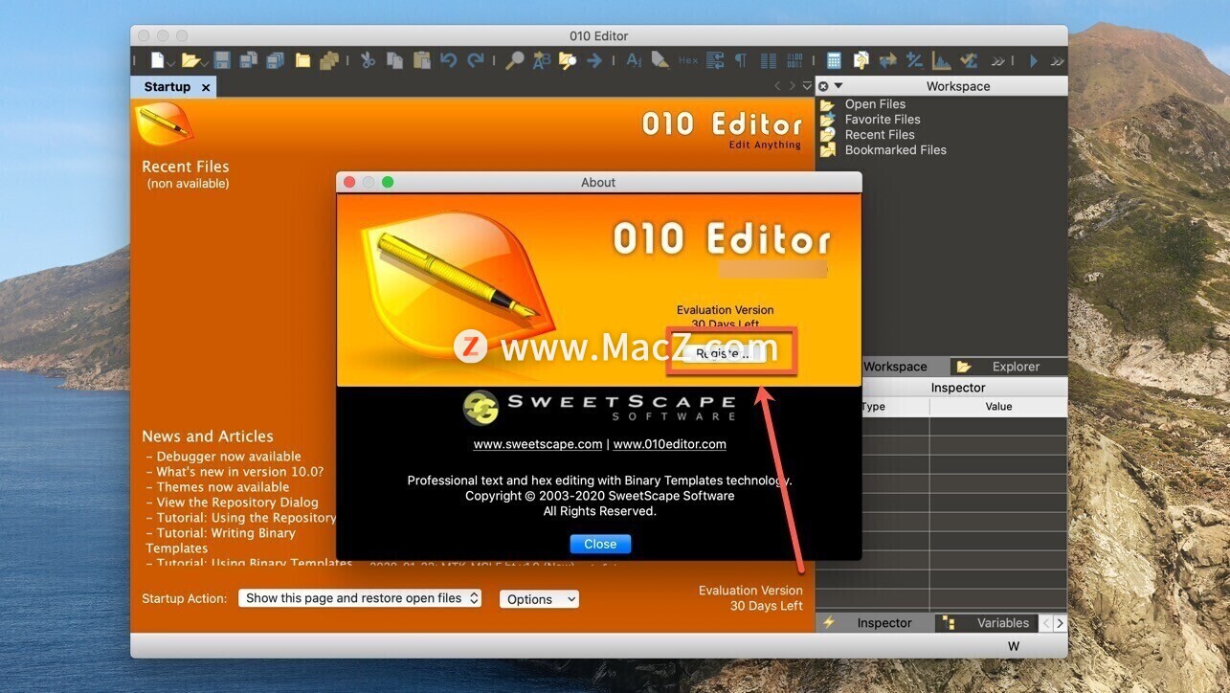The image size is (1230, 693).
Task: Click the Save file toolbar icon
Action: [222, 60]
